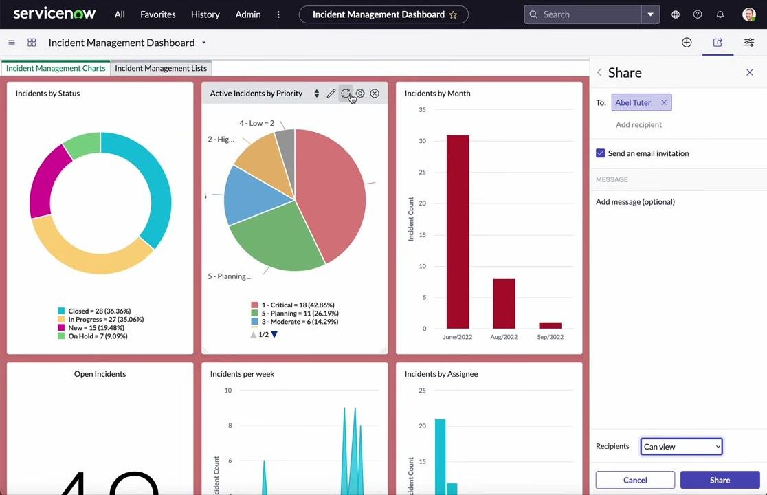Toggle the hamburger navigation menu
The image size is (767, 495).
click(x=12, y=43)
